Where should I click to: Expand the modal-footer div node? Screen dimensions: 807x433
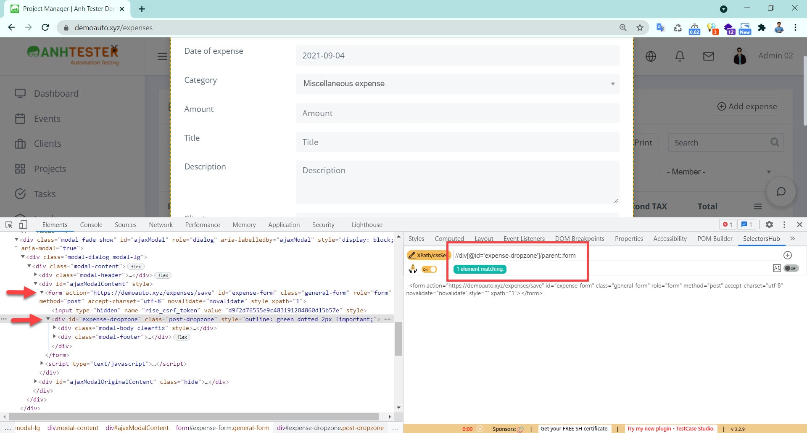pyautogui.click(x=54, y=337)
